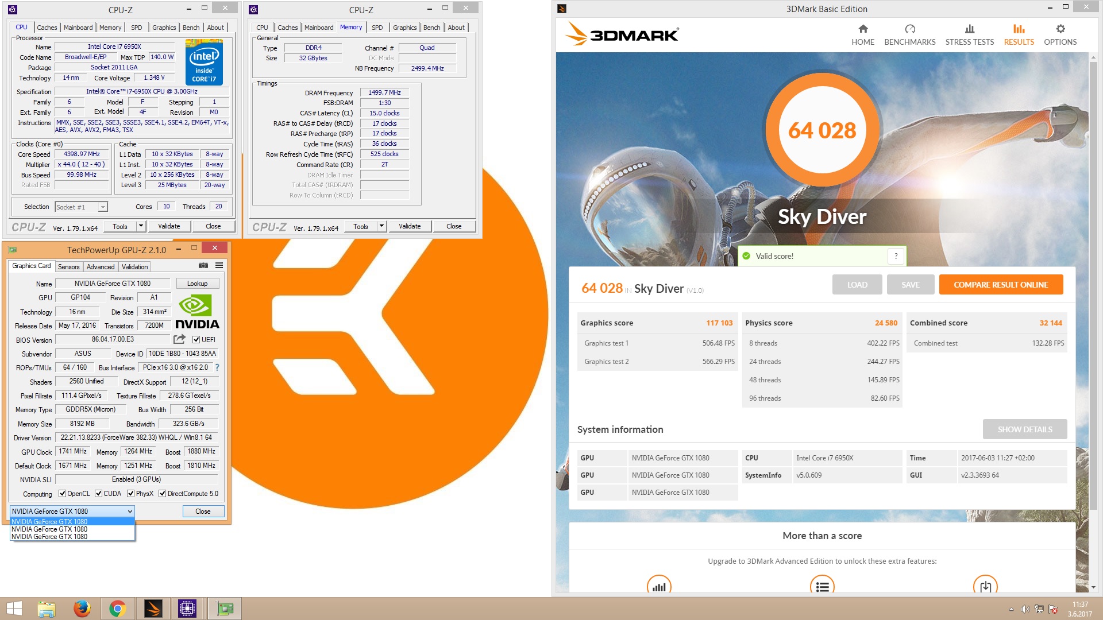
Task: Collapse the GPU selector dropdown in GPU-Z
Action: 130,511
